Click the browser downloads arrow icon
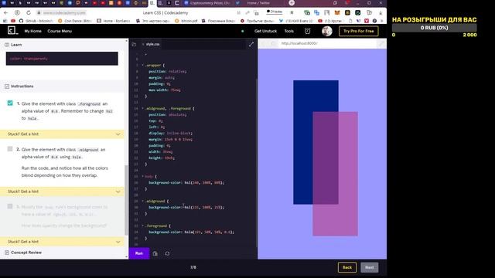 (x=381, y=12)
